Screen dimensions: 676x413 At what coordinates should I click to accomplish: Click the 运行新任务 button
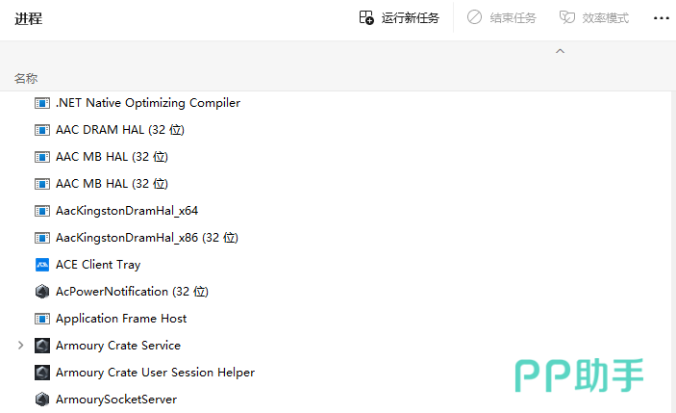coord(399,18)
